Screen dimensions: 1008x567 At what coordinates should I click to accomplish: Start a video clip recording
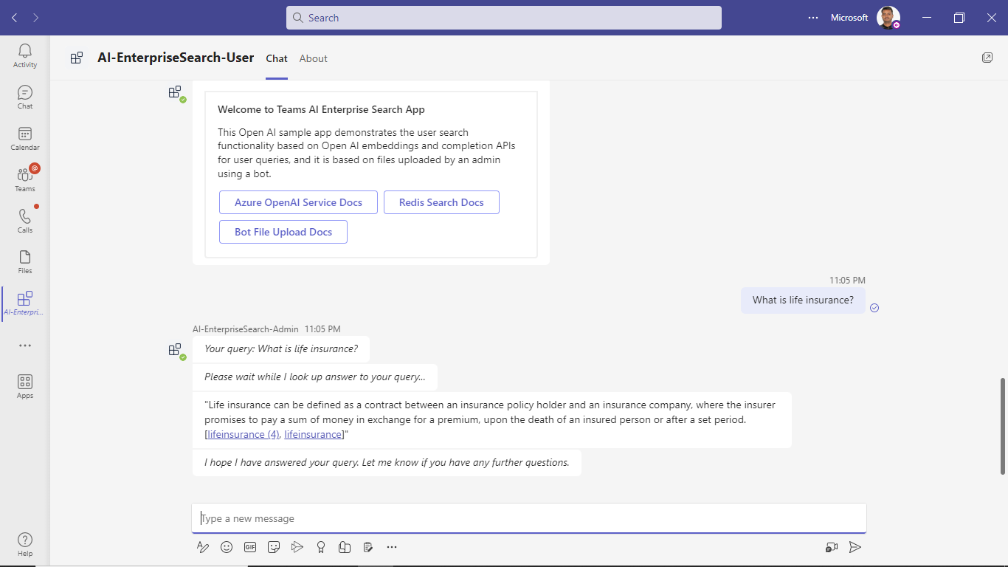832,547
